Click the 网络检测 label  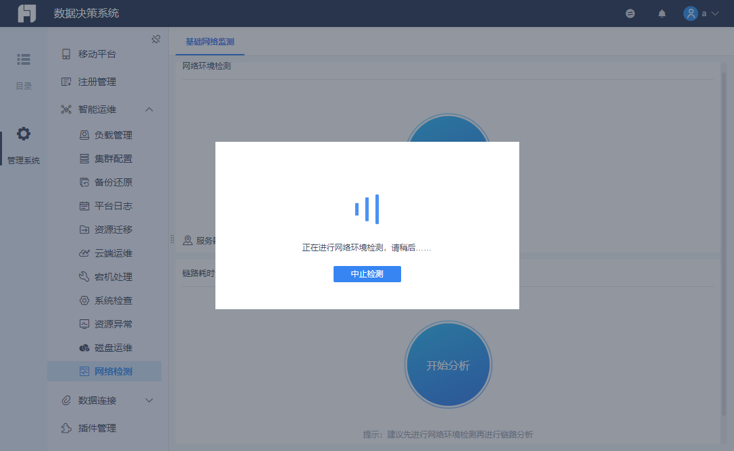tap(113, 371)
